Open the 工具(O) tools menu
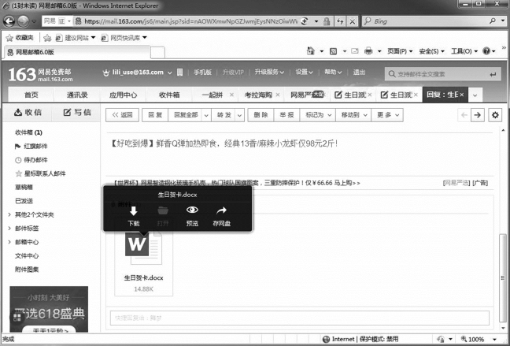Image resolution: width=510 pixels, height=346 pixels. coord(464,51)
